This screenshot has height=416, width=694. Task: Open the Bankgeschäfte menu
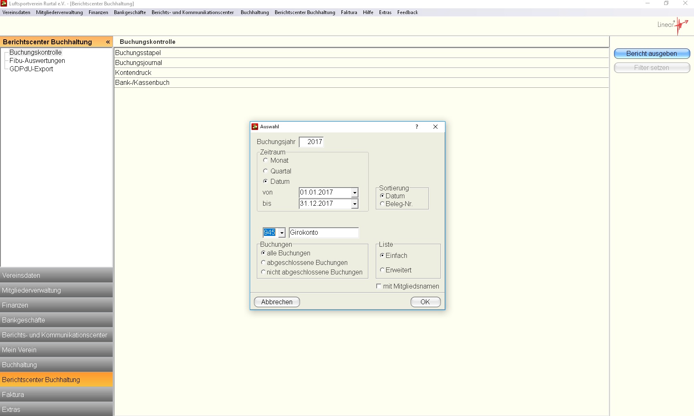pos(130,12)
